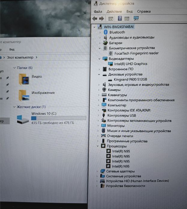
Task: Click the Forward arrow in Device Manager toolbar
Action: coord(101,19)
